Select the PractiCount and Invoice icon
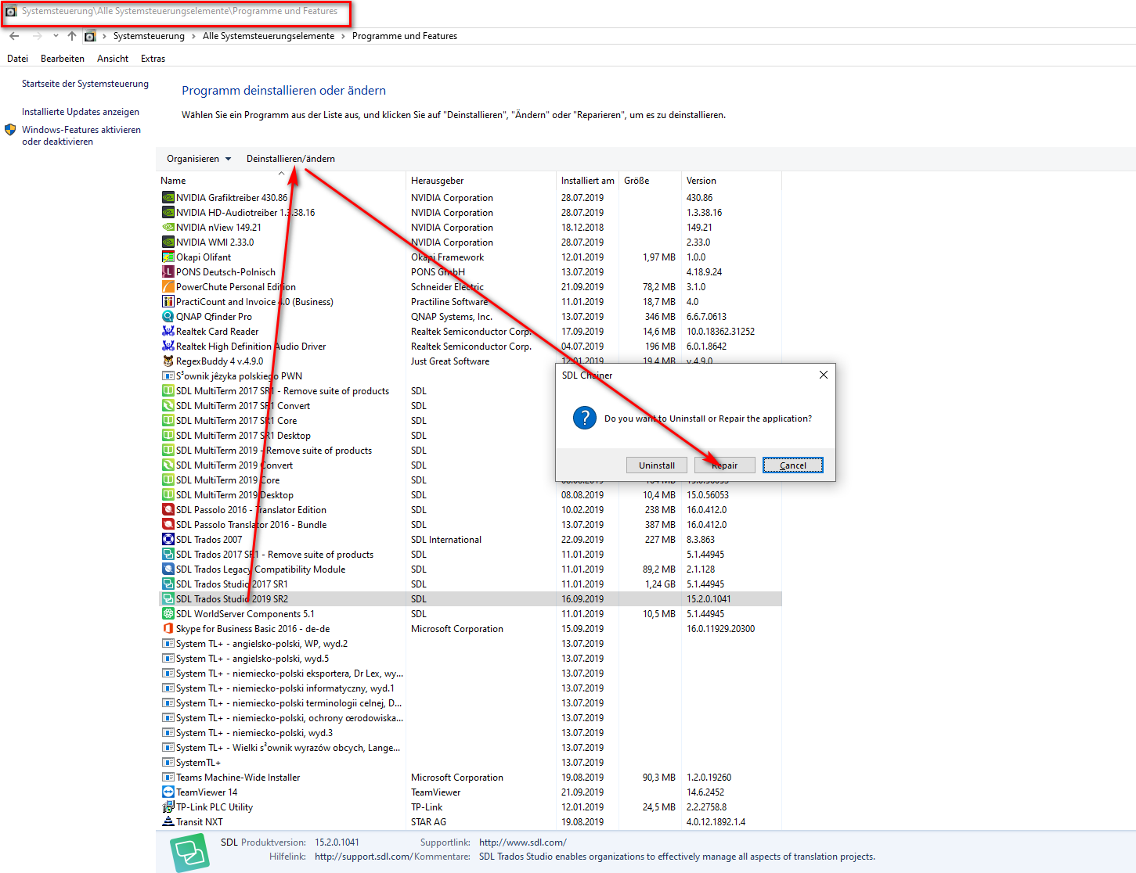1136x873 pixels. point(168,302)
